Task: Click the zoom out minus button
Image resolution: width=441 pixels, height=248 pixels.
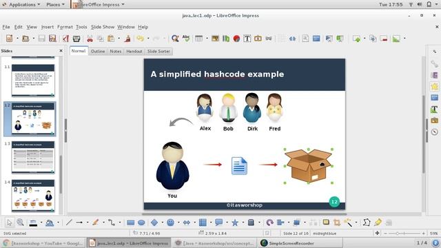Action: click(x=386, y=234)
